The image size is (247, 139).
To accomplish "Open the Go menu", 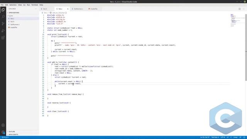I will click(24, 5).
